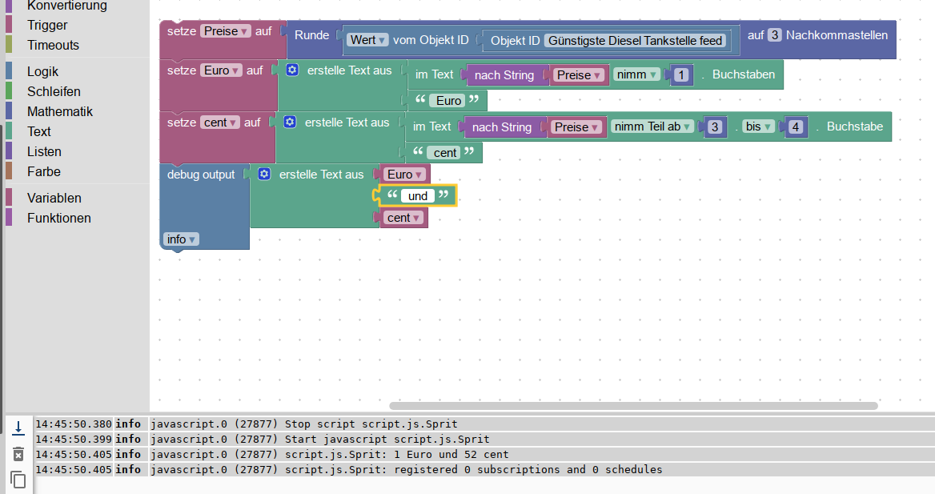
Task: Open gear settings on Euro 'erstelle Text aus' block
Action: pos(291,70)
